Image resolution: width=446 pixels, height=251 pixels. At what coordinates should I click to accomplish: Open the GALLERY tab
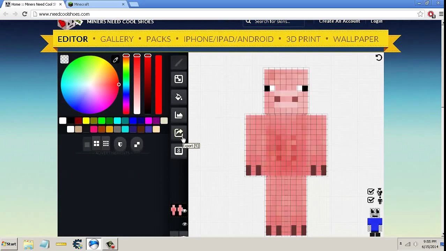click(x=117, y=39)
